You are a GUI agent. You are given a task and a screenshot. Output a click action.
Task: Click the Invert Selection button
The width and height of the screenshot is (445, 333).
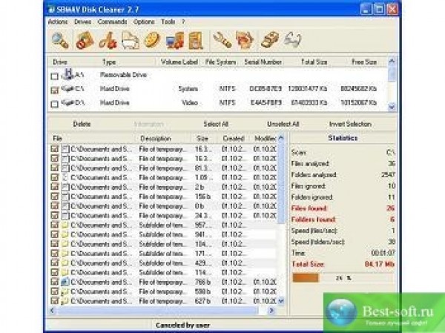(x=350, y=124)
